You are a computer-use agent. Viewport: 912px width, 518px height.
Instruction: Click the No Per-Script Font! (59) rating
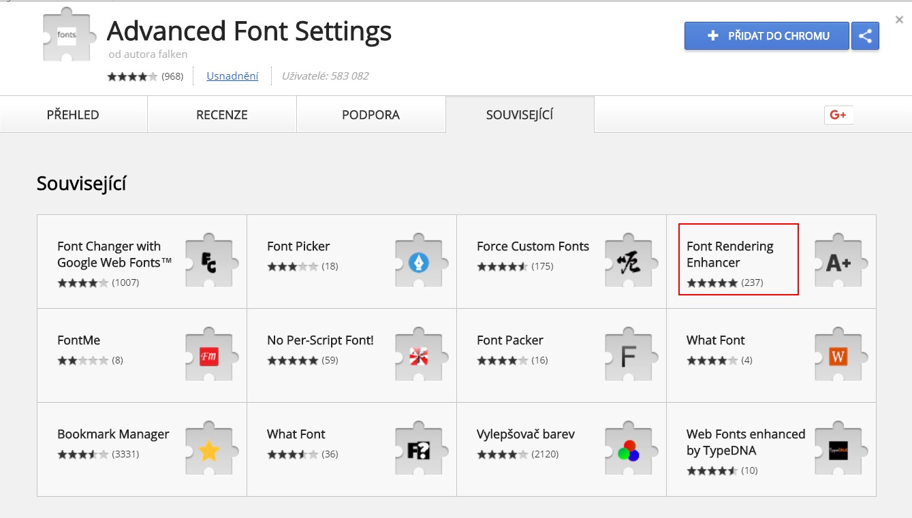pyautogui.click(x=293, y=360)
